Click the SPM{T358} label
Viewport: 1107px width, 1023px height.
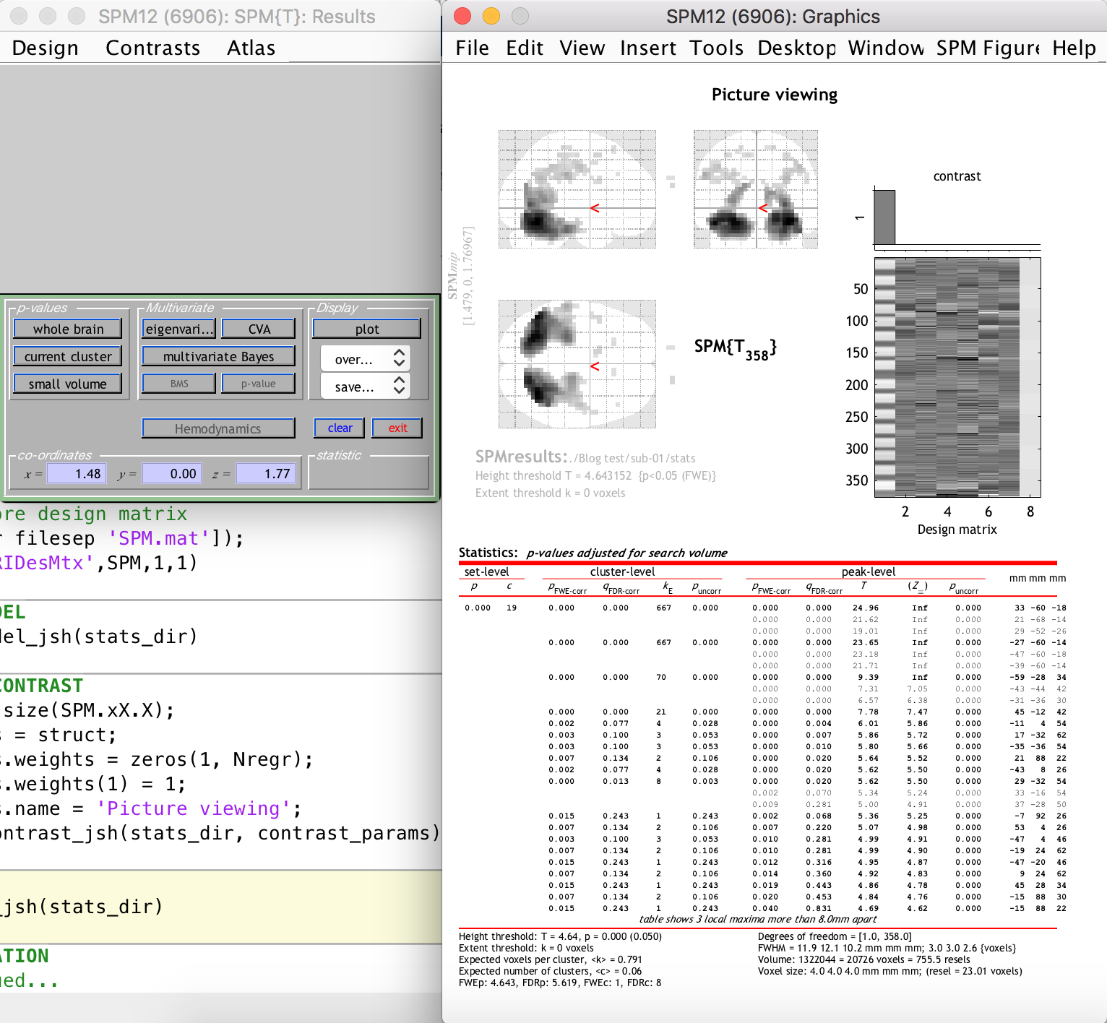[735, 348]
